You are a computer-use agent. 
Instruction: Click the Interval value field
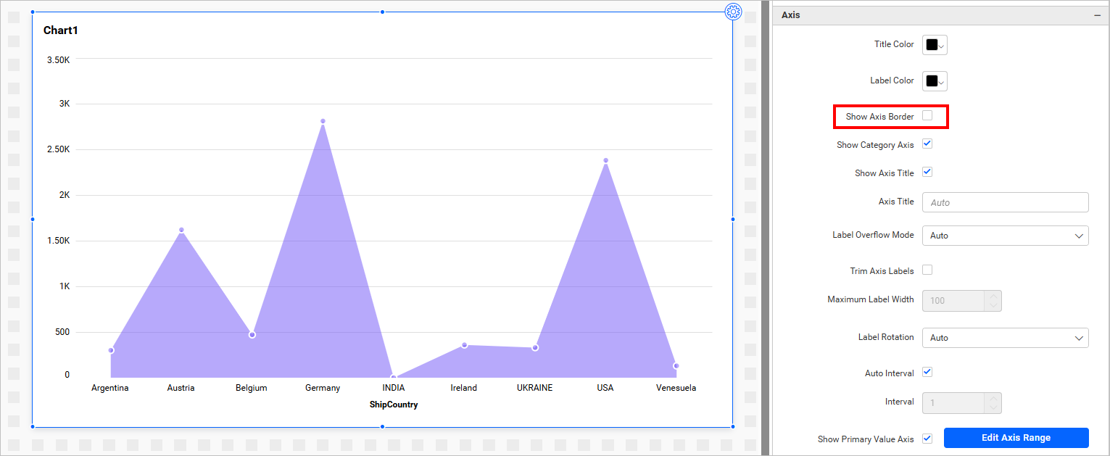coord(953,402)
